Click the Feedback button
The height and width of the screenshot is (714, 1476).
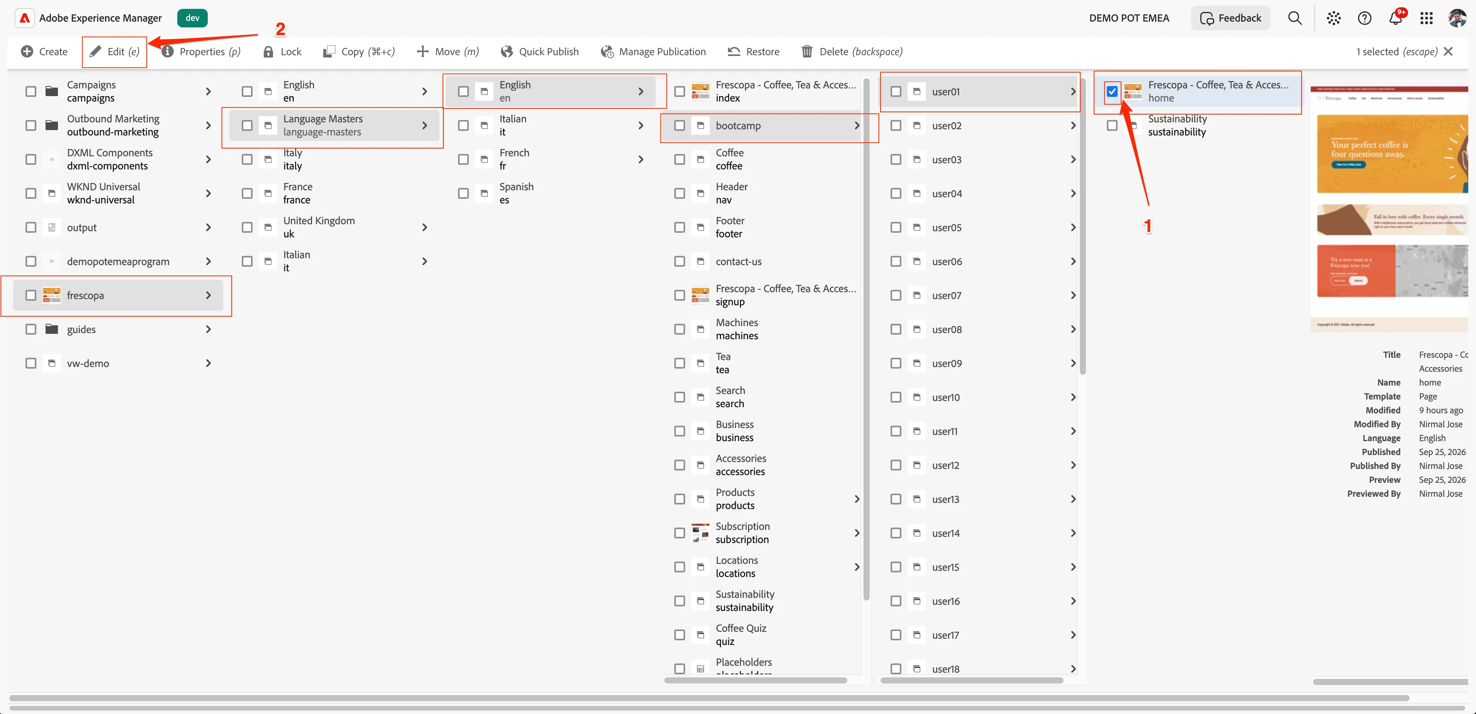pyautogui.click(x=1230, y=18)
